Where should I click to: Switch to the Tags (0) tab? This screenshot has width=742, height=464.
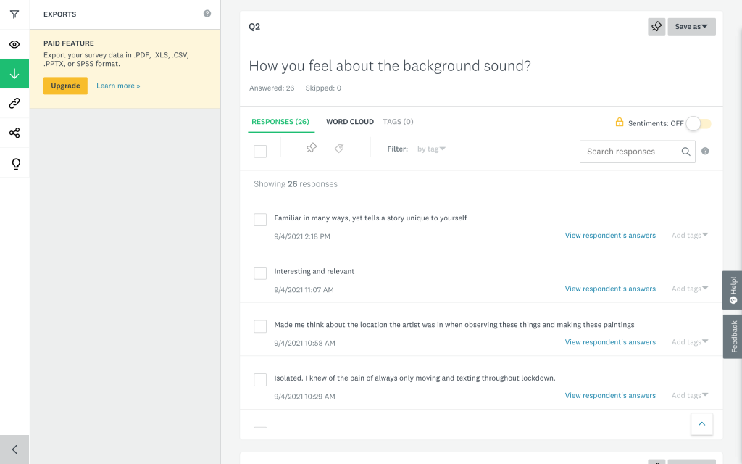point(398,122)
